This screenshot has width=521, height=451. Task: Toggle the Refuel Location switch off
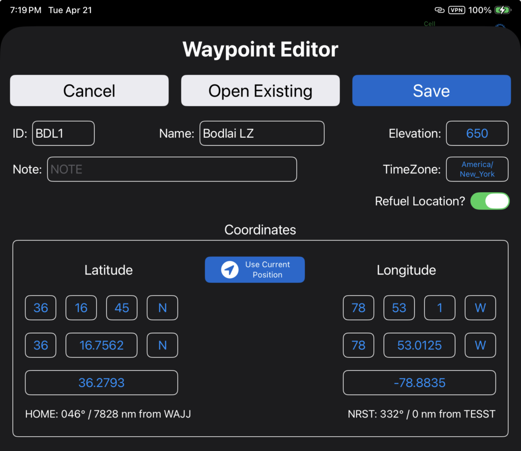coord(489,201)
